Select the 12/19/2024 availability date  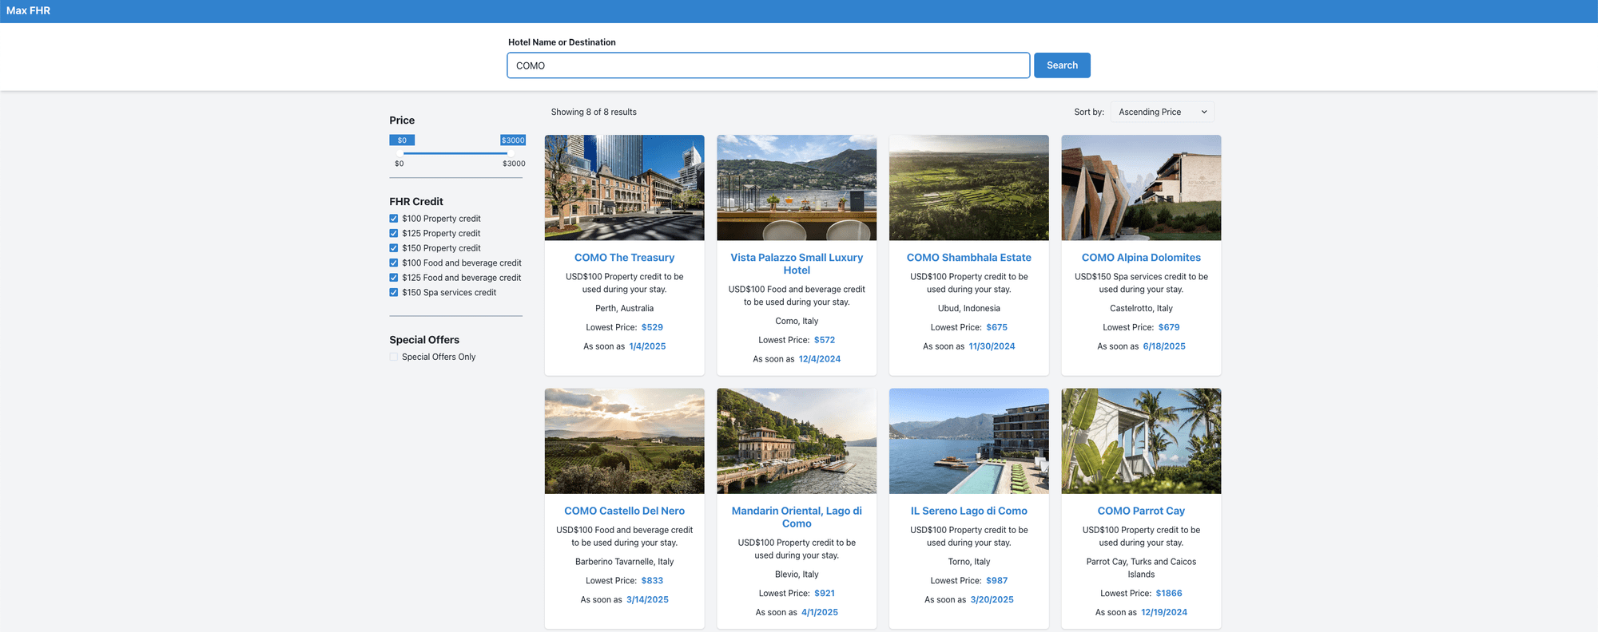point(1164,613)
